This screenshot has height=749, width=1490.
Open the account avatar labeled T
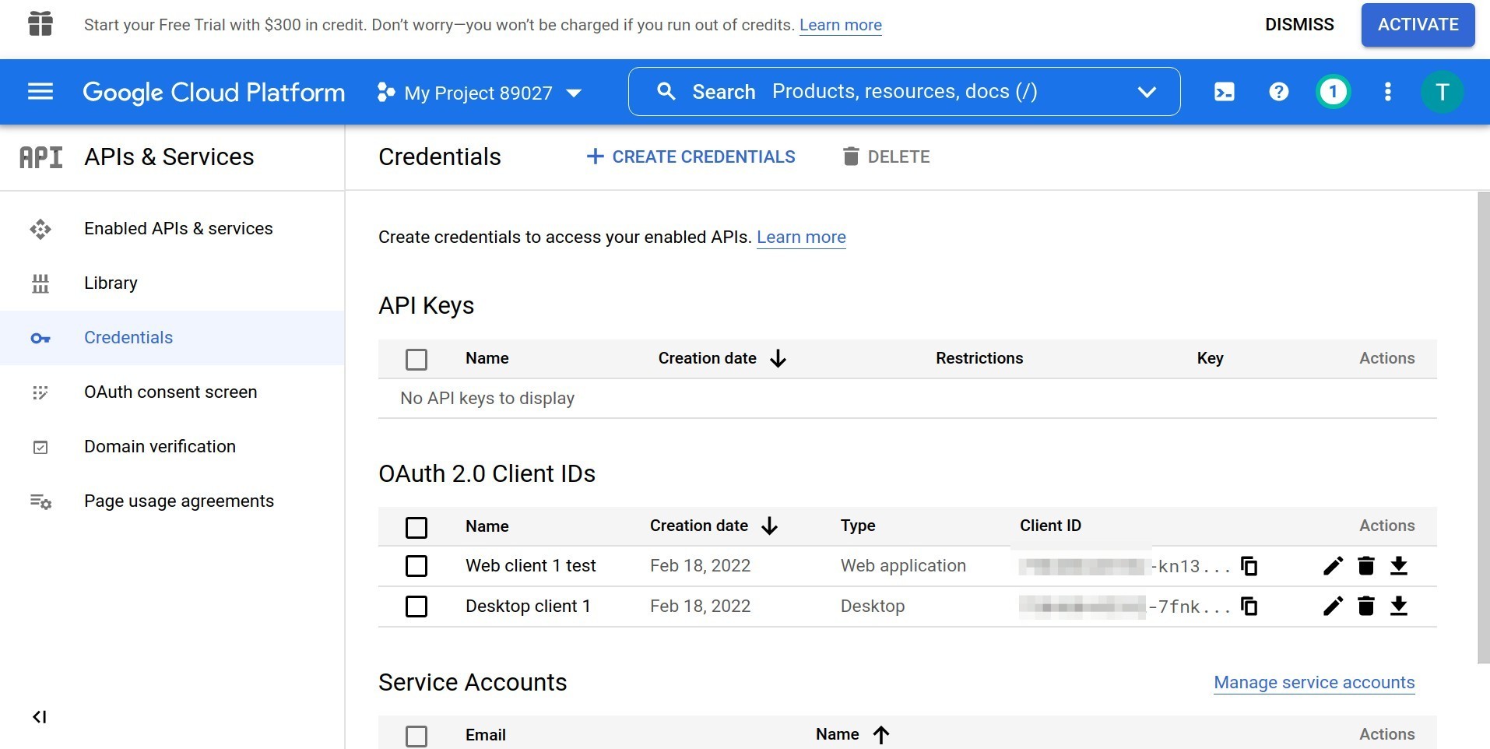(x=1442, y=92)
